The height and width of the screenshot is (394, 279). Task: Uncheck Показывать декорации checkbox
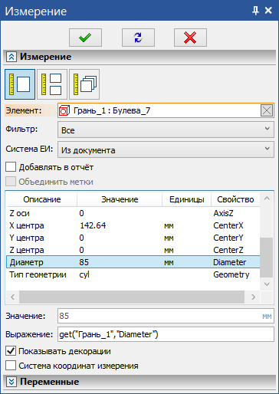click(11, 351)
